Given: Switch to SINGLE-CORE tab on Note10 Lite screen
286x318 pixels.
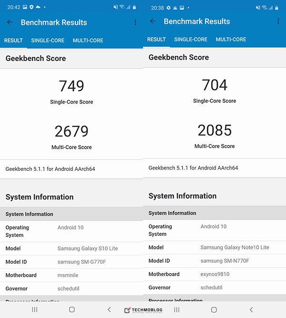Looking at the screenshot, I should (x=191, y=40).
